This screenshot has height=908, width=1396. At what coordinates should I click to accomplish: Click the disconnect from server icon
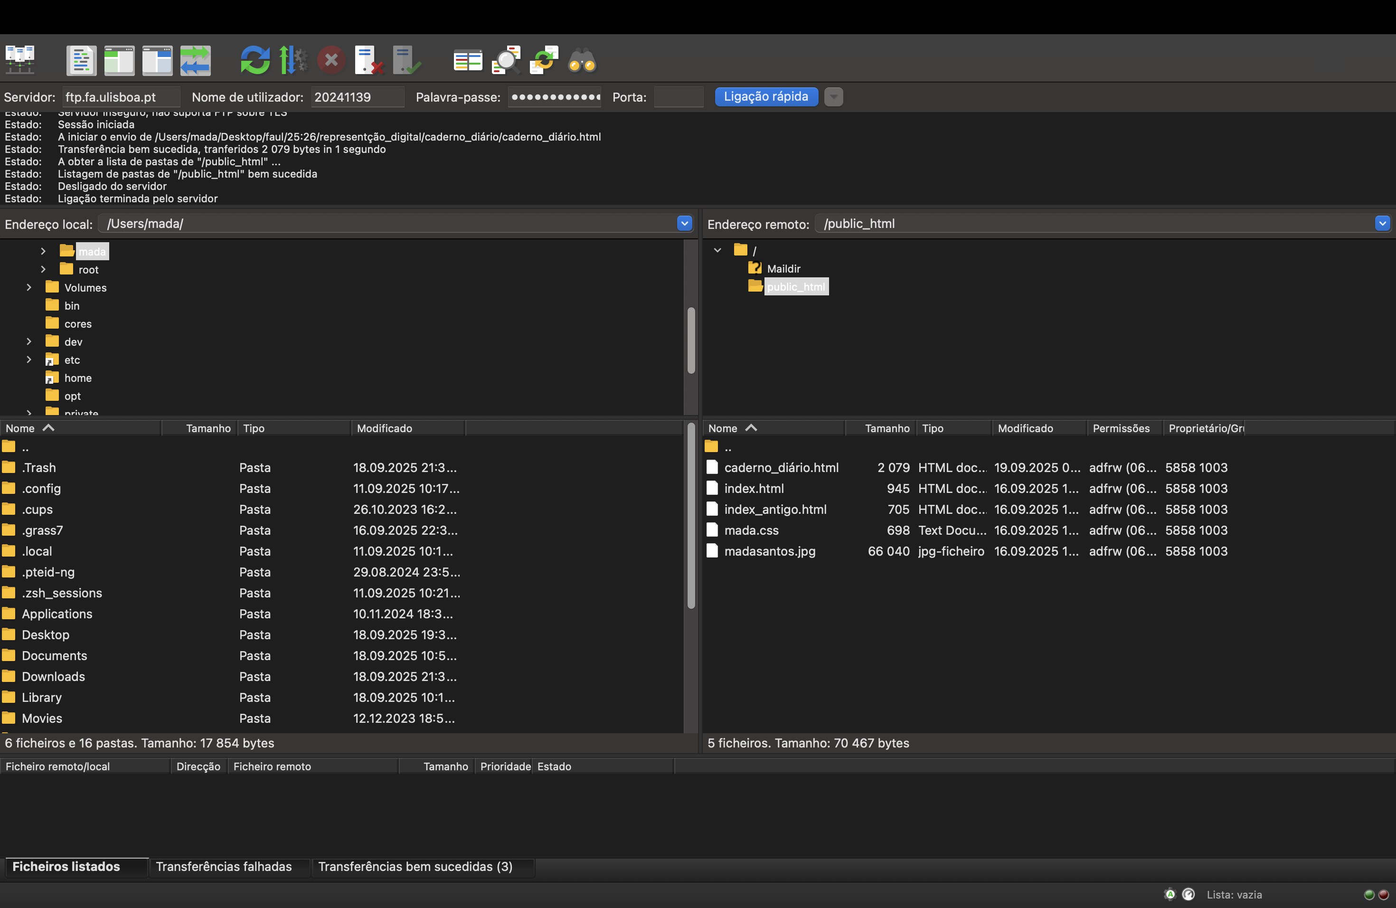click(x=368, y=60)
